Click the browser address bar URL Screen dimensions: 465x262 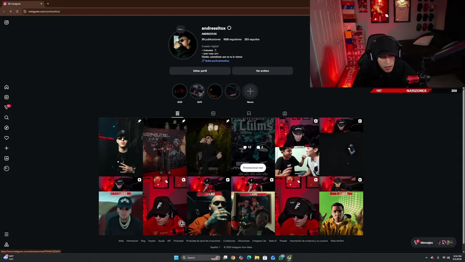pyautogui.click(x=44, y=11)
